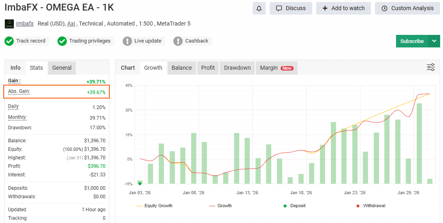The height and width of the screenshot is (223, 443).
Task: Click the 17.00% drawdown value
Action: [98, 128]
